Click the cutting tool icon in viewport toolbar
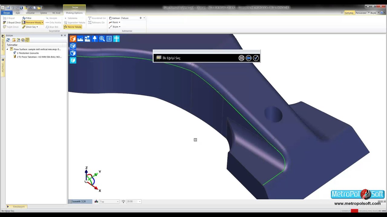 pos(95,39)
